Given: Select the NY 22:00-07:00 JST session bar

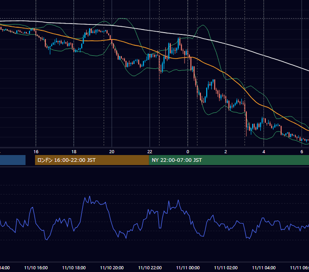Looking at the screenshot, I should point(229,160).
